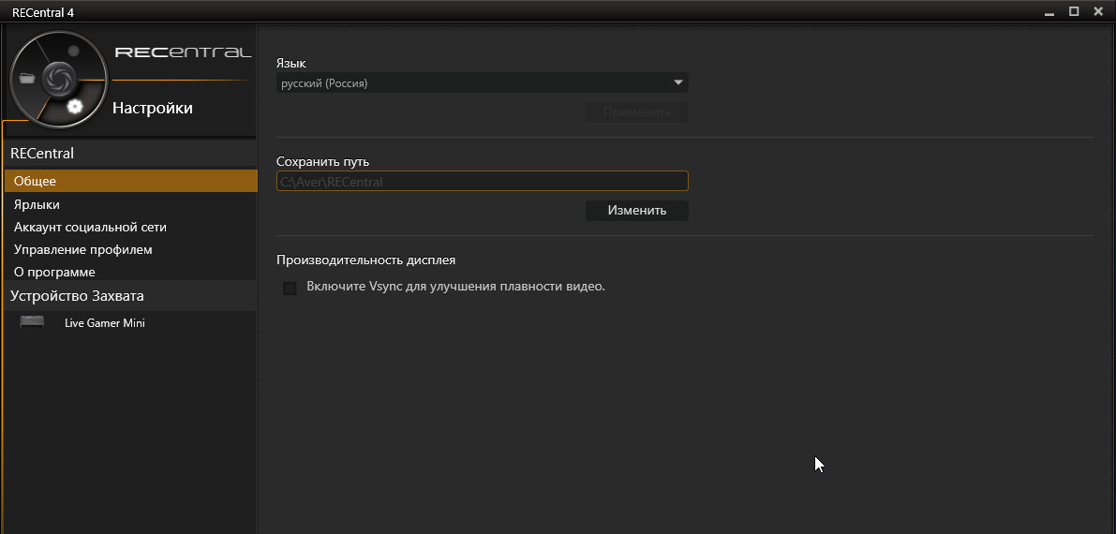Click the Live Gamer Mini device icon

coord(32,322)
